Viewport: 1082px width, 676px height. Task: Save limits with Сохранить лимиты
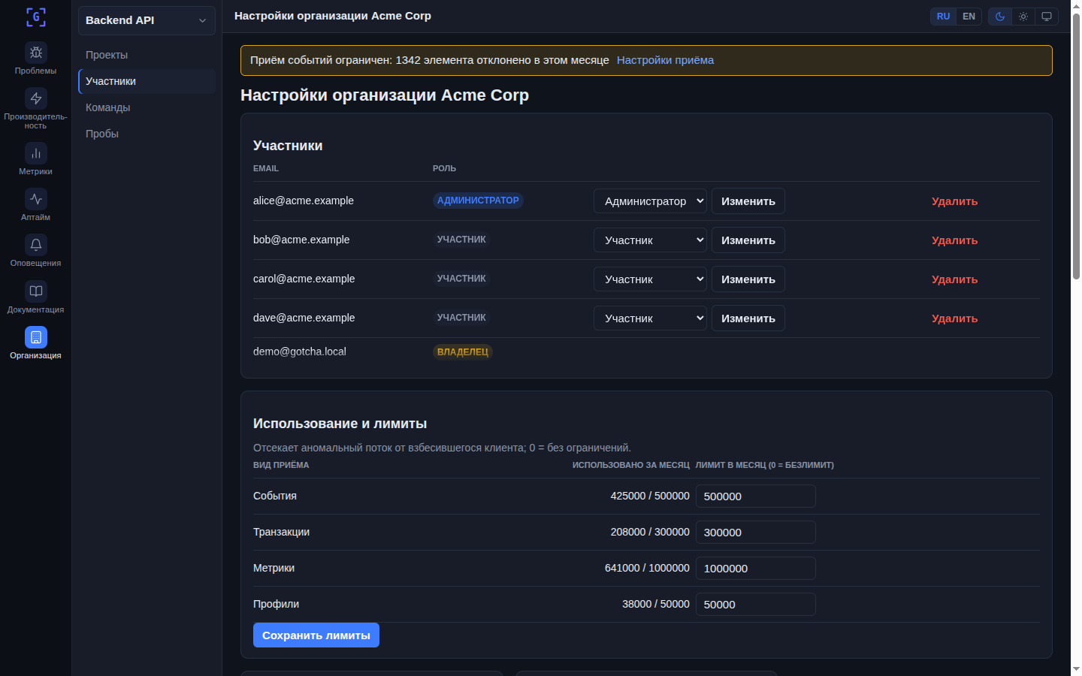316,635
